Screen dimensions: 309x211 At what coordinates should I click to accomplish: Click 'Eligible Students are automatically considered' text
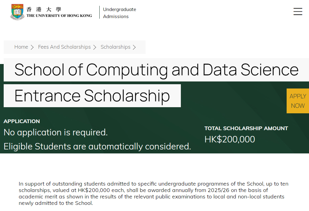point(97,146)
